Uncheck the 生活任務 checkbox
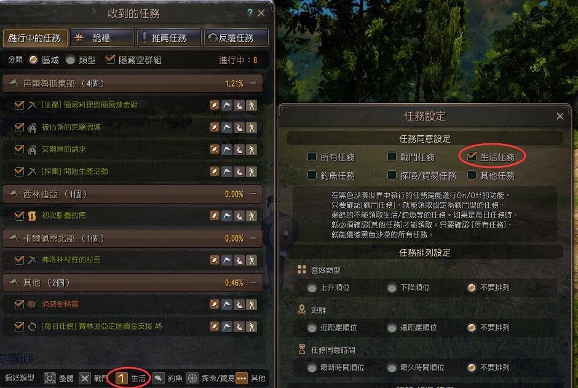 [x=472, y=156]
